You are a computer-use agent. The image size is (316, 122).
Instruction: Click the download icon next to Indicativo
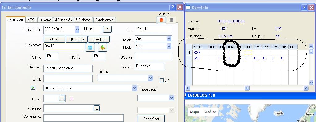coord(103,47)
